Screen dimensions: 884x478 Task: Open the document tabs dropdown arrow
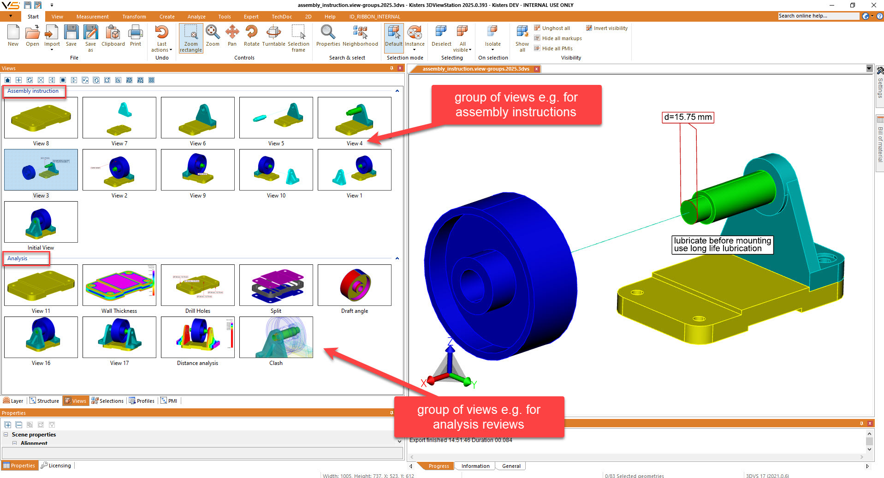coord(869,69)
